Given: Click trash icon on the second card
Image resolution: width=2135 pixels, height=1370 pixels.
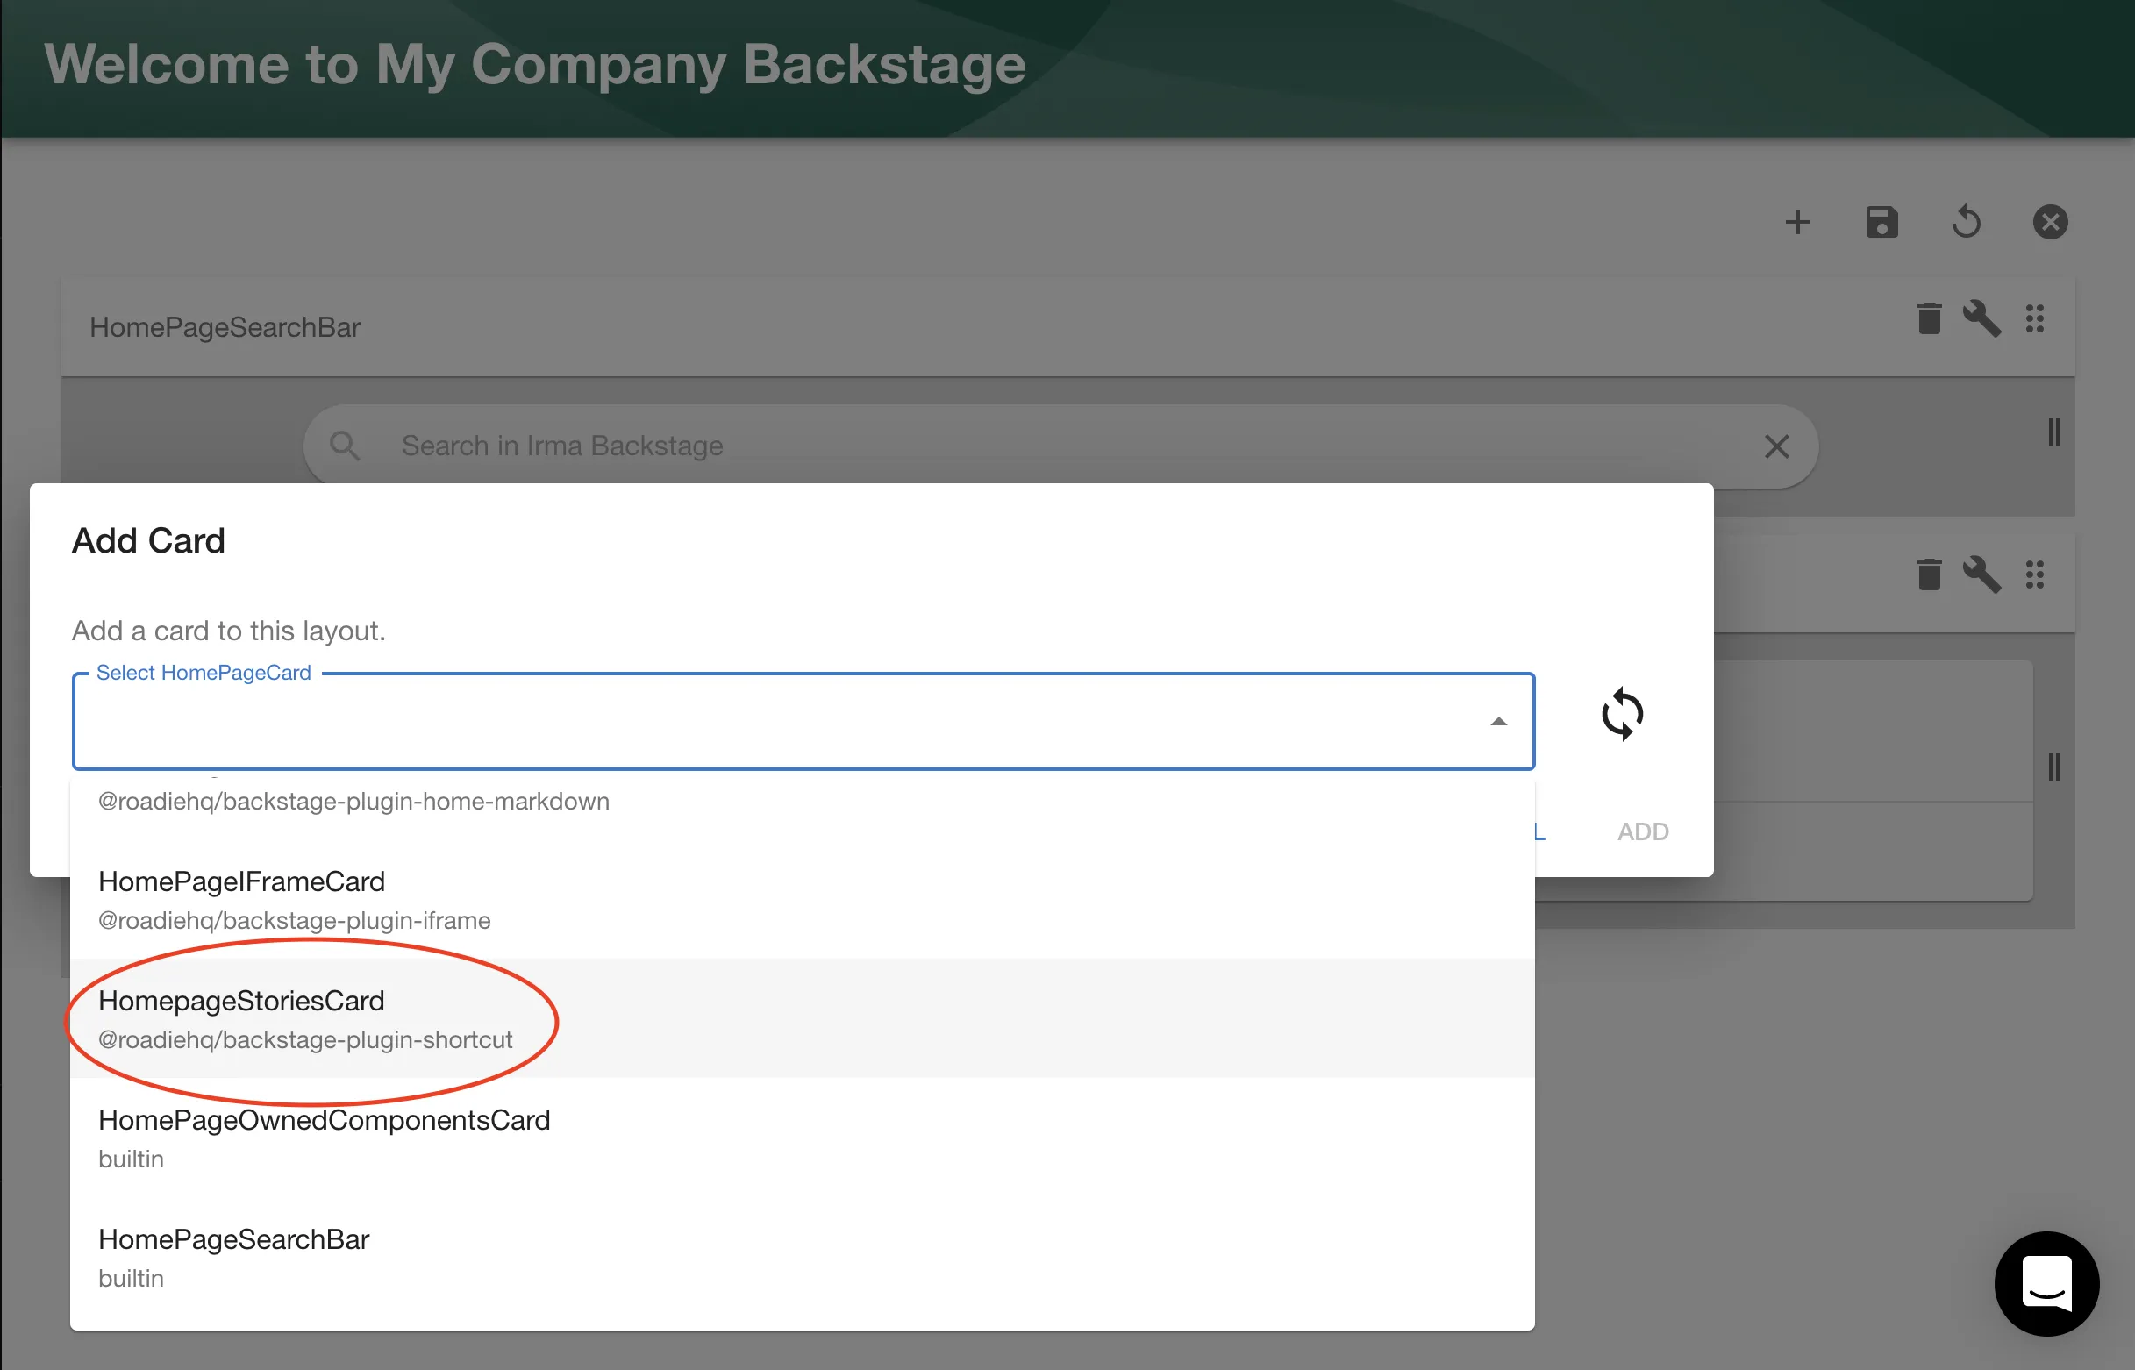Looking at the screenshot, I should (1929, 574).
